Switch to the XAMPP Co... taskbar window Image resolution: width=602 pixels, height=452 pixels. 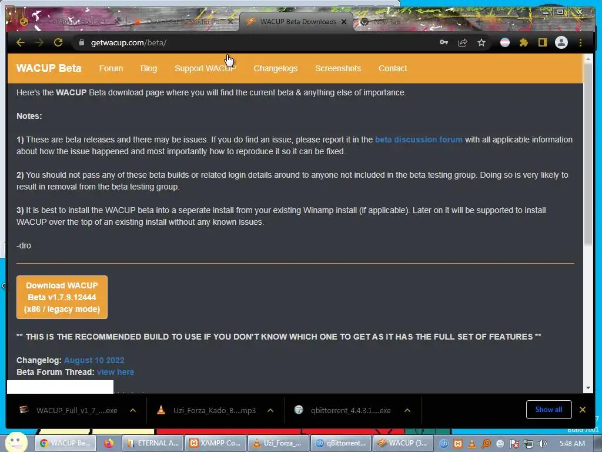point(215,443)
